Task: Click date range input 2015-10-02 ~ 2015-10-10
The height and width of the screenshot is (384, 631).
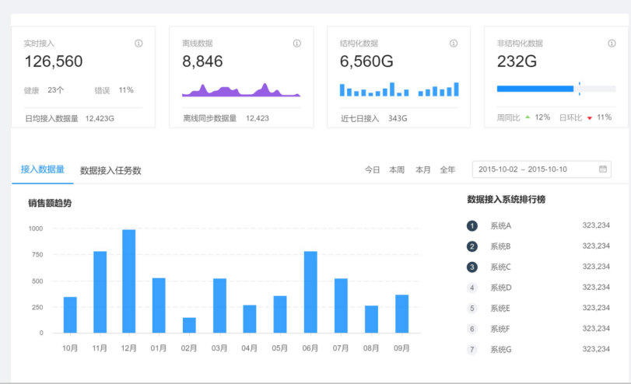Action: (x=542, y=169)
